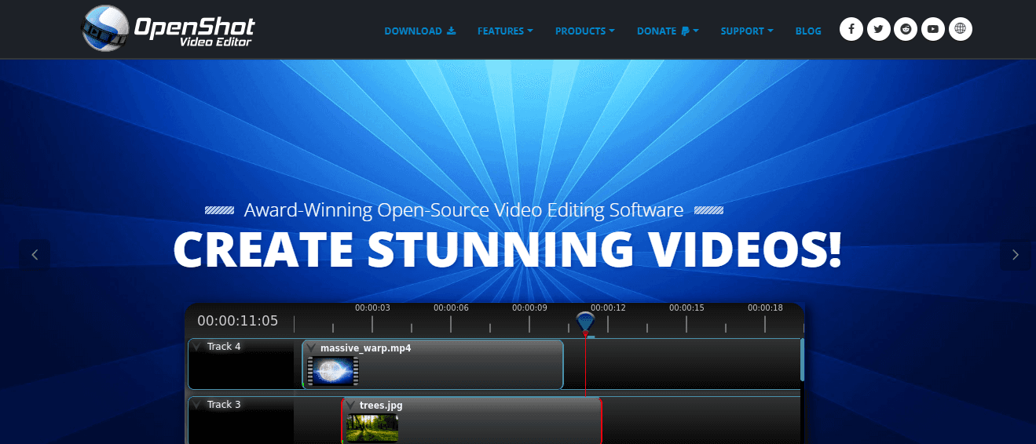
Task: Click the 00:00:12 ruler label
Action: coord(608,308)
